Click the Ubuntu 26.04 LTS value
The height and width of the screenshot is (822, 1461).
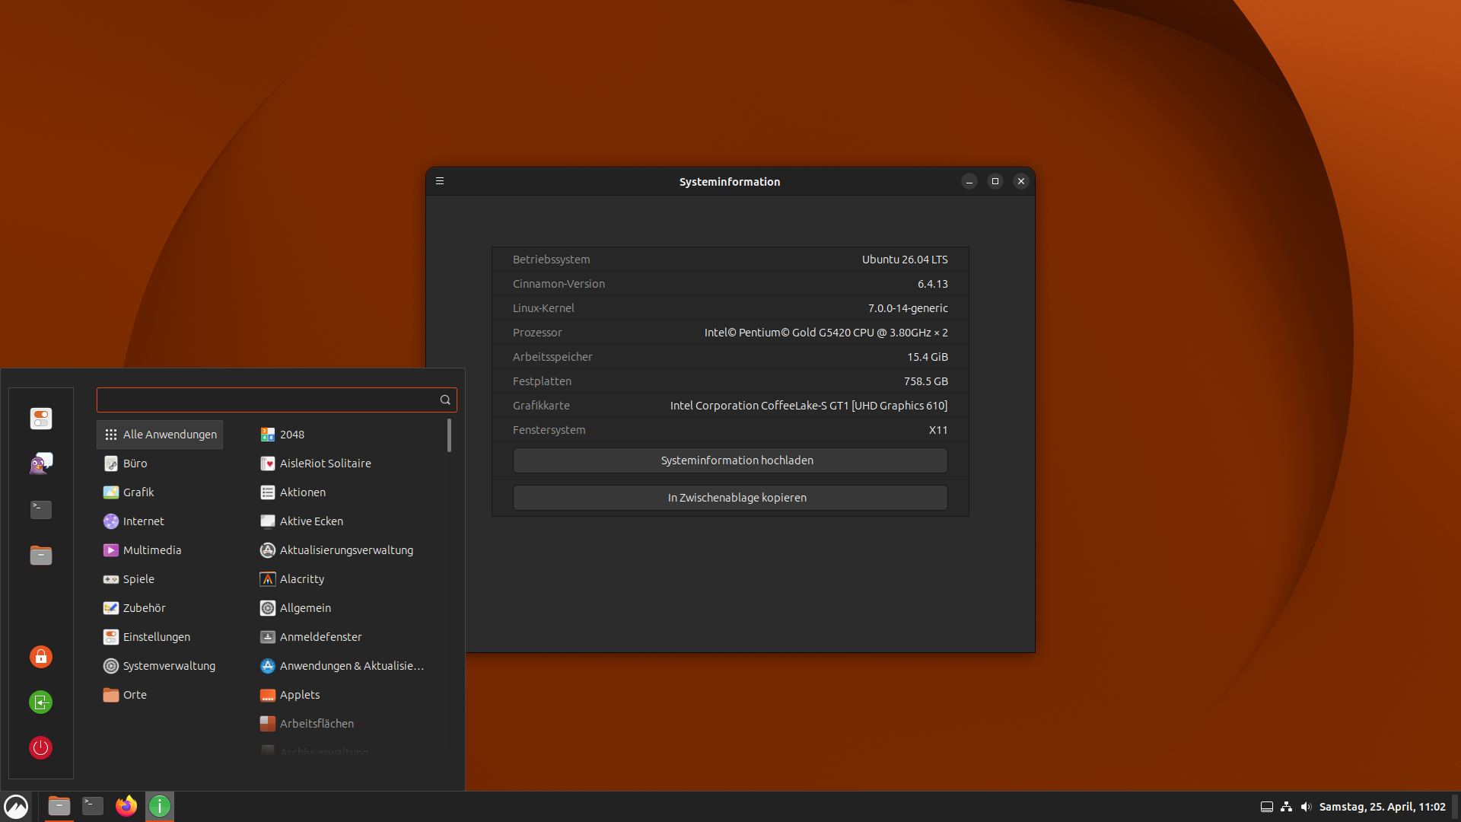point(905,260)
